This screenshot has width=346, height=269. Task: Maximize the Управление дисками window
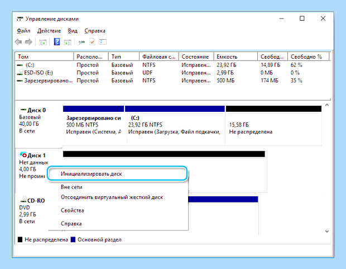302,18
